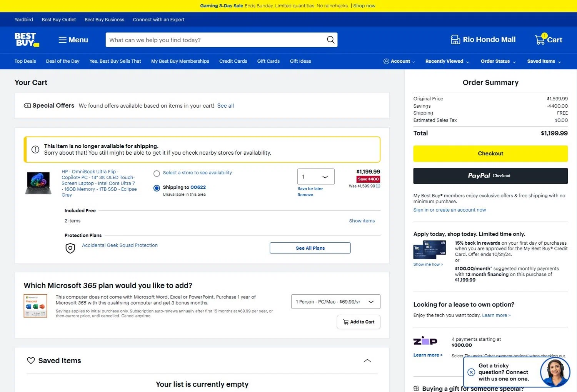Screen dimensions: 577x392
Task: Click Save for later link
Action: tap(310, 188)
